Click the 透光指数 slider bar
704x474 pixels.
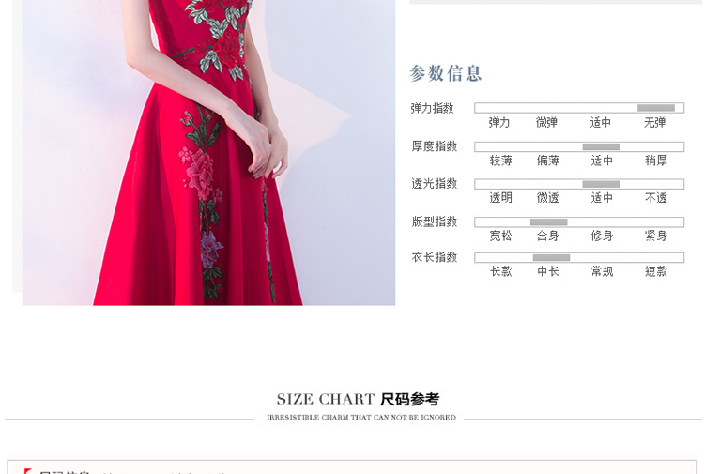[579, 184]
